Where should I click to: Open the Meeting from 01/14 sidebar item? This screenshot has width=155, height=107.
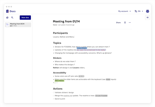pos(18,25)
